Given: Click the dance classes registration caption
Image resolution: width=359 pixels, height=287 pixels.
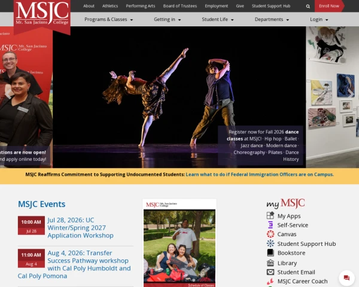Looking at the screenshot, I should tap(260, 145).
